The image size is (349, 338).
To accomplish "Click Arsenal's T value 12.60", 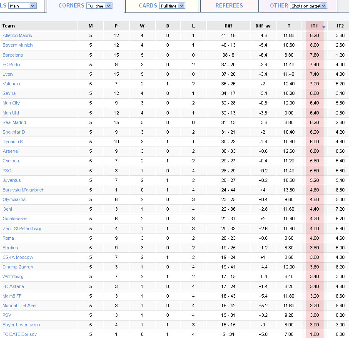I will [x=289, y=151].
